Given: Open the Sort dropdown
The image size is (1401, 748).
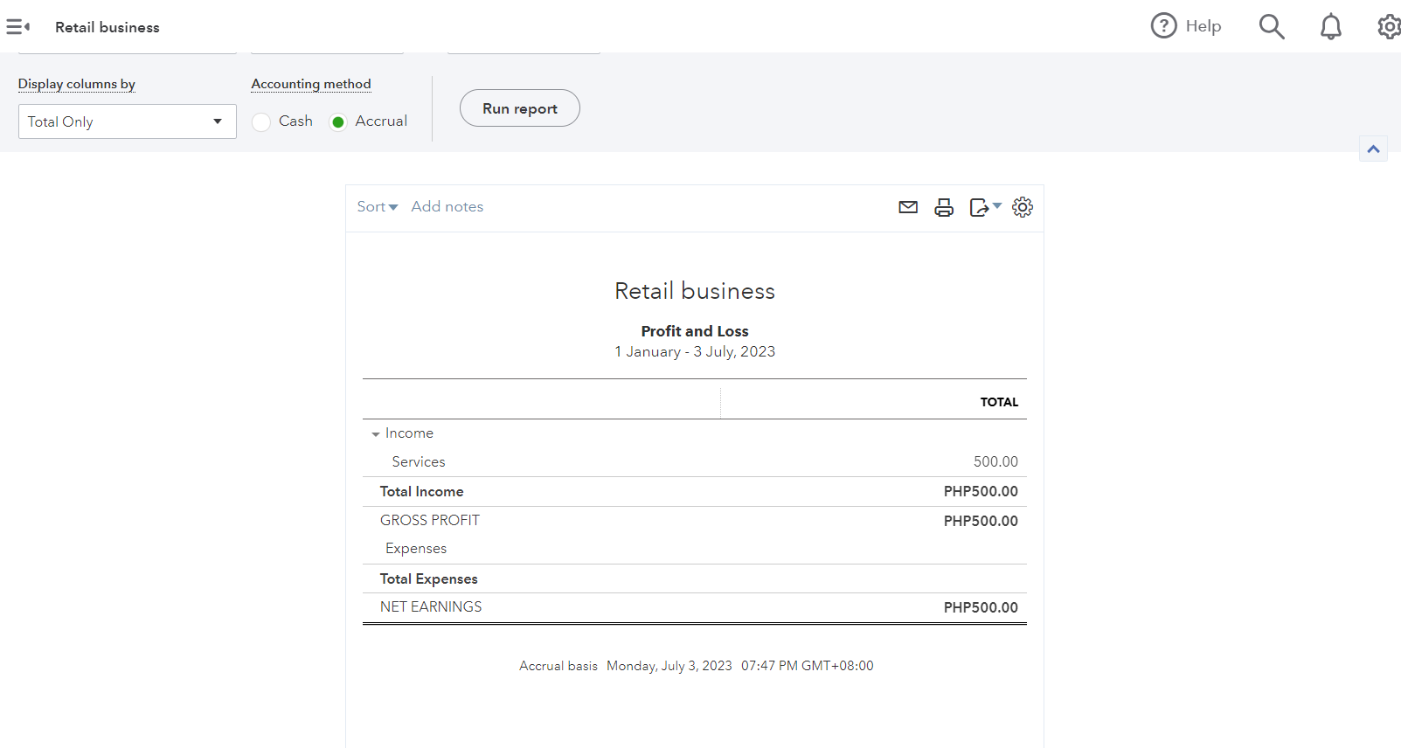Looking at the screenshot, I should pyautogui.click(x=378, y=207).
